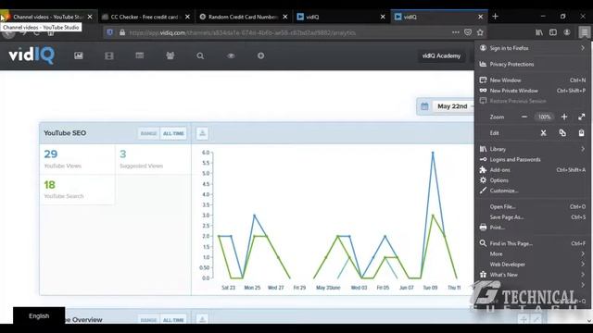
Task: Click the vidIQ plus circle icon
Action: tap(260, 55)
